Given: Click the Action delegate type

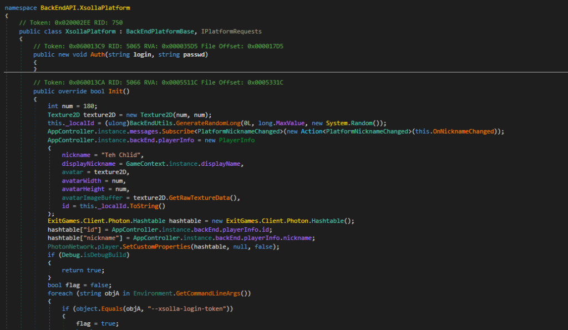Looking at the screenshot, I should pos(312,131).
